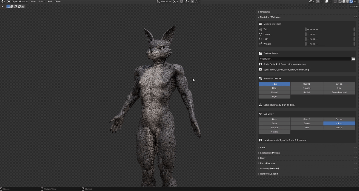The image size is (359, 191).
Task: Set eye color to Blue 2
Action: coord(307,119)
